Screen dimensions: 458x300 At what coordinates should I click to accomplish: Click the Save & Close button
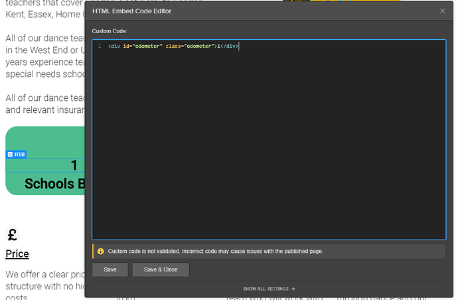(x=161, y=269)
